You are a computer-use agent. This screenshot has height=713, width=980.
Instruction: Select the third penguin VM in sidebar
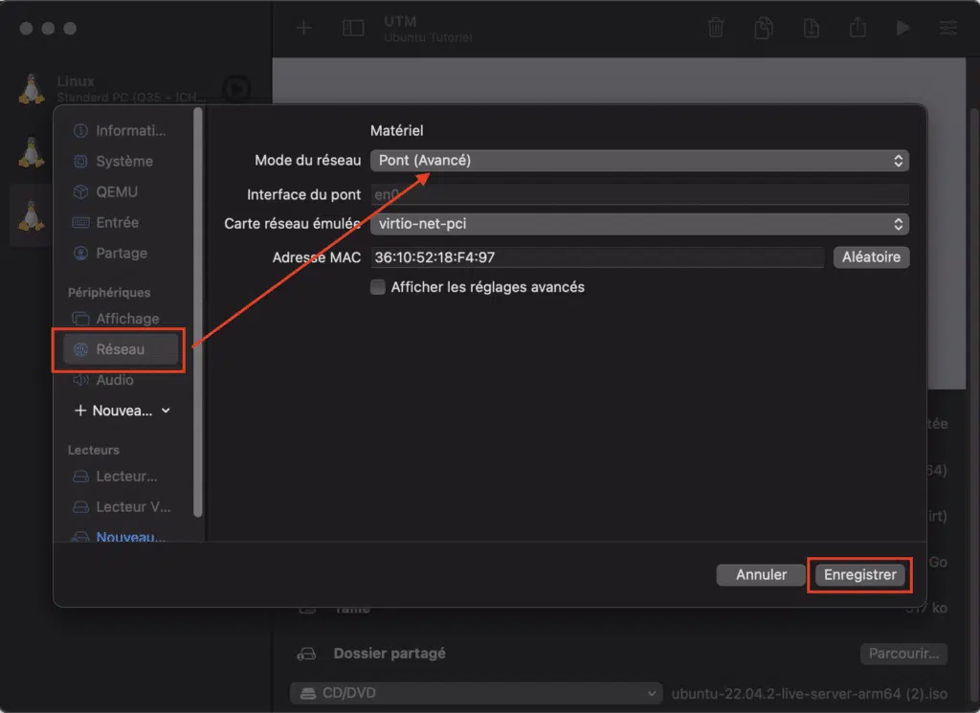[32, 215]
